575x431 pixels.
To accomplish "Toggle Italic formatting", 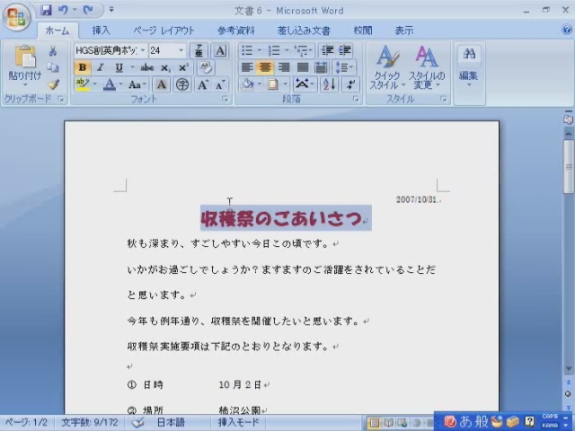I will coord(100,67).
